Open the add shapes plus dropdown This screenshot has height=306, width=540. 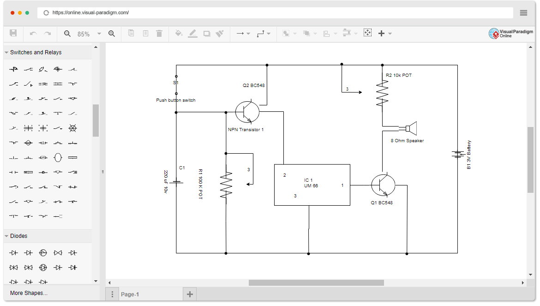(x=390, y=33)
